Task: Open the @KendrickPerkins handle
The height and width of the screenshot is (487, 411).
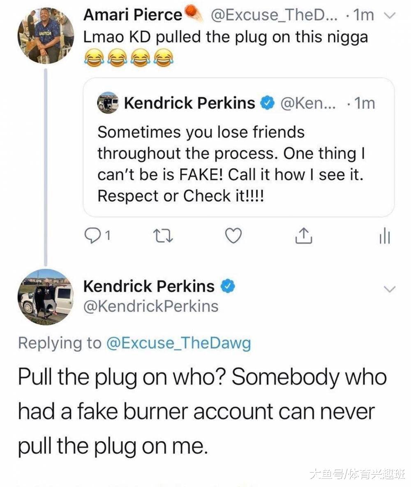Action: pyautogui.click(x=151, y=306)
